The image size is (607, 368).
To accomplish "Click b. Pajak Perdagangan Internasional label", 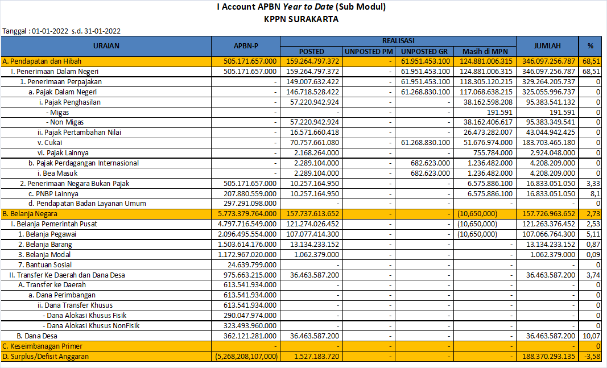I will pyautogui.click(x=83, y=163).
